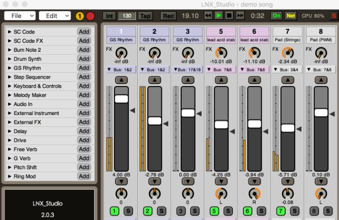
Task: Click channel 1 volume fader handle
Action: [121, 99]
